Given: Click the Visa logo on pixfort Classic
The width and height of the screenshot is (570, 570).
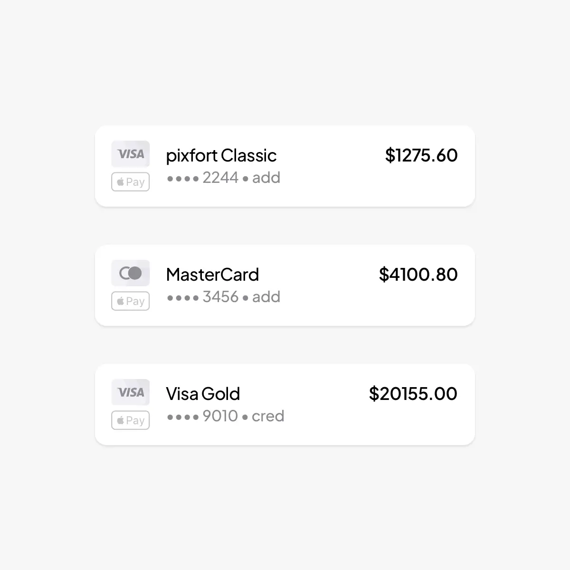Looking at the screenshot, I should (131, 154).
